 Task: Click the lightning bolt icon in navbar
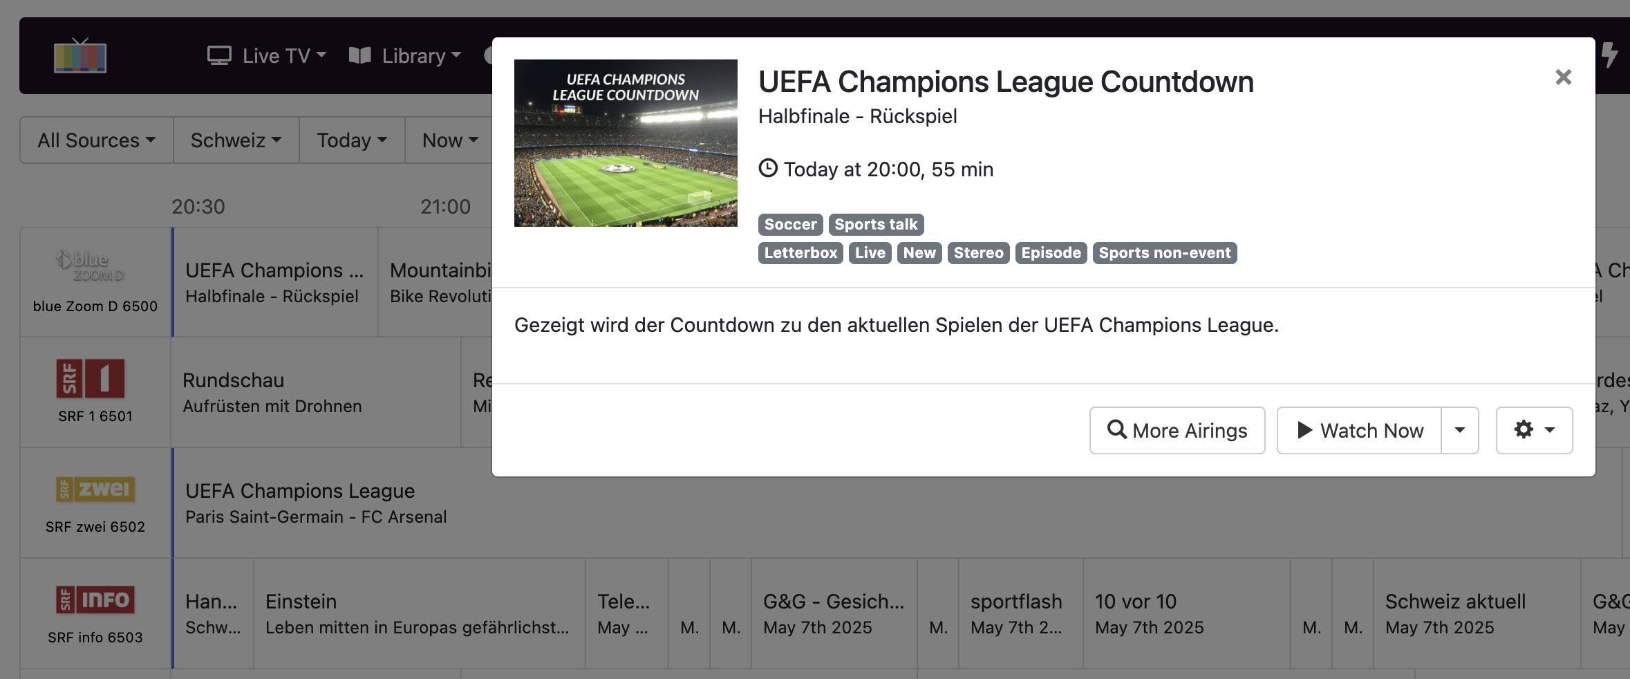pyautogui.click(x=1610, y=55)
